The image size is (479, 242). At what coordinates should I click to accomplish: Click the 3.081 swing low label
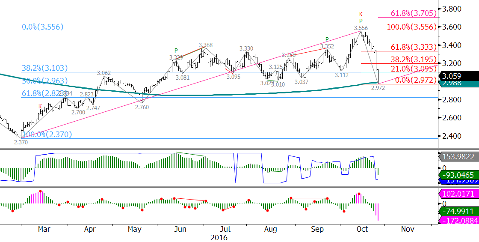pyautogui.click(x=183, y=78)
